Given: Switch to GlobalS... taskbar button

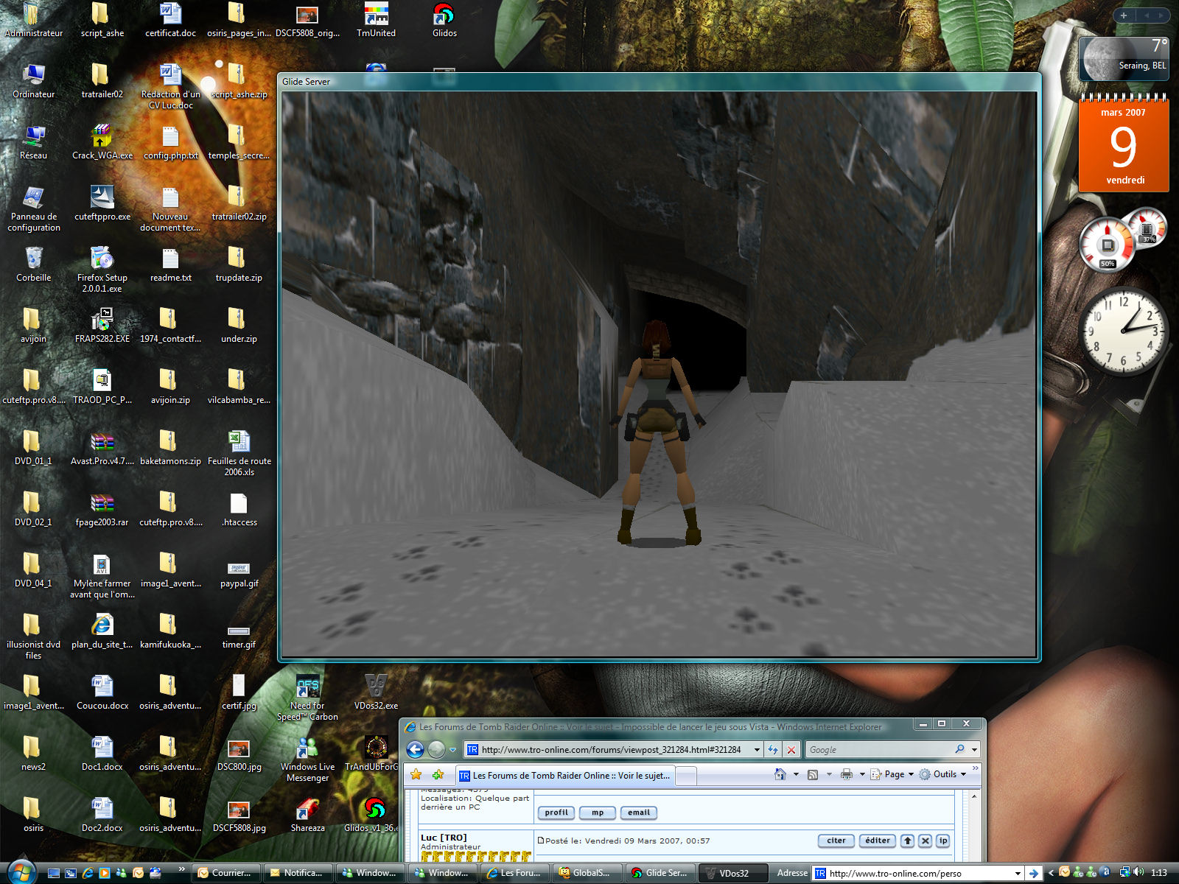Looking at the screenshot, I should point(586,873).
